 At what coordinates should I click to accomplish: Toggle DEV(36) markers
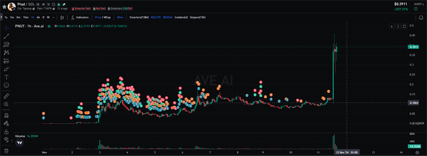click(x=168, y=17)
